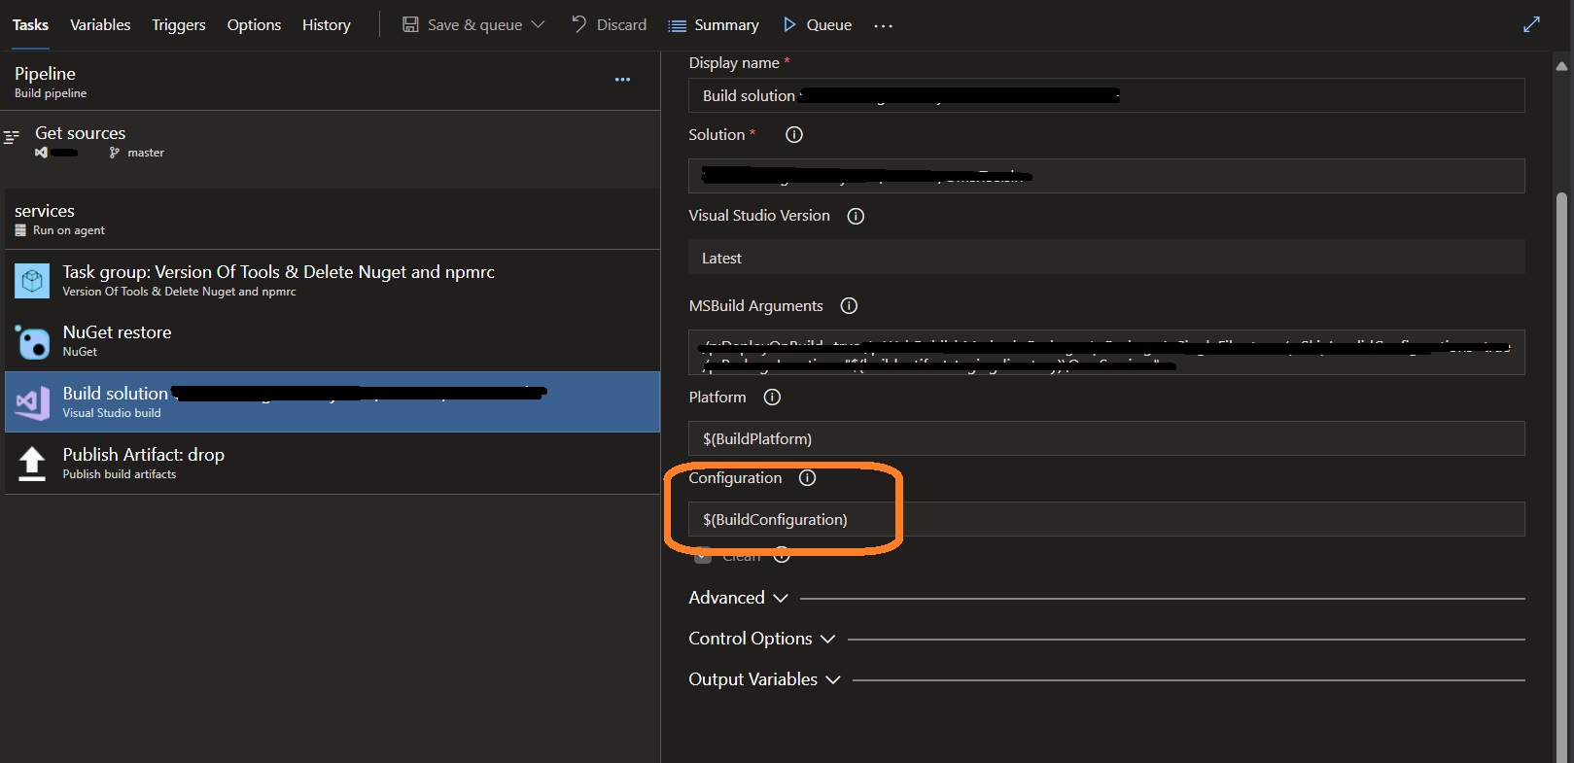Click the Visual Studio build icon
1574x763 pixels.
coord(32,401)
